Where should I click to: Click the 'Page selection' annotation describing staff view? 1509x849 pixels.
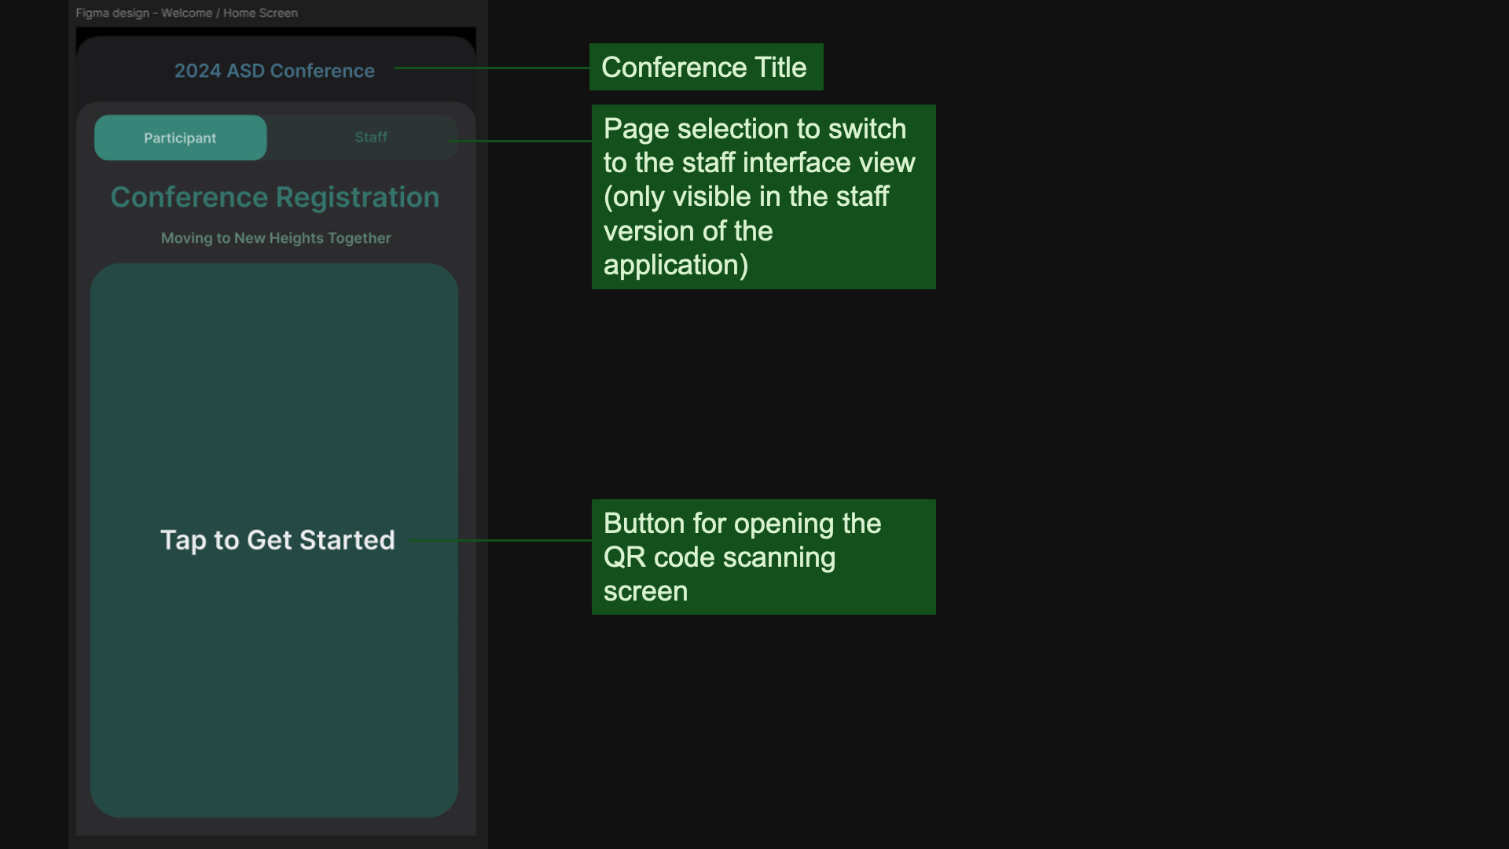coord(762,196)
